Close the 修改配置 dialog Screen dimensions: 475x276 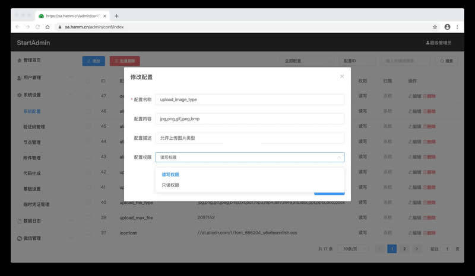pyautogui.click(x=342, y=76)
